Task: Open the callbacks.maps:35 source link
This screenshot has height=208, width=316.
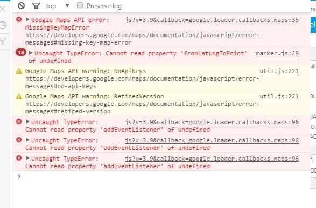Action: tap(212, 20)
